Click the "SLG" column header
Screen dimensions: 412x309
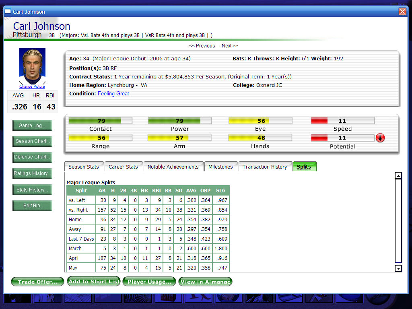pos(221,190)
